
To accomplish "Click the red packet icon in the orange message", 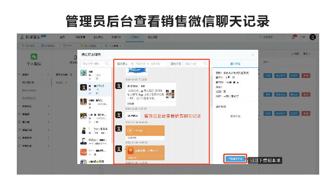I will click(130, 151).
